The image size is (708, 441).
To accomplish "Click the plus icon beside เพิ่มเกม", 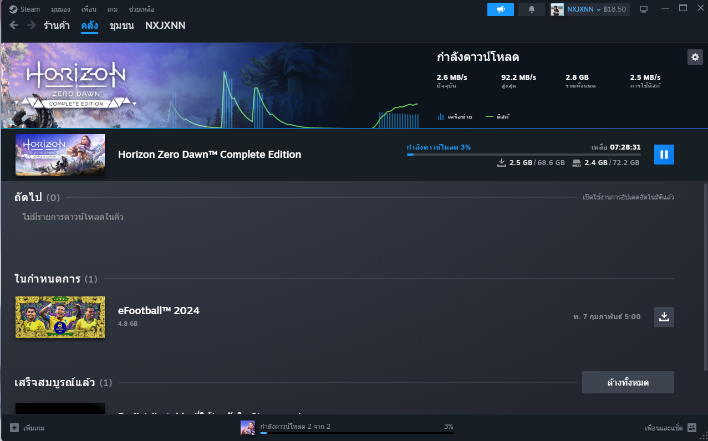I will coord(14,428).
